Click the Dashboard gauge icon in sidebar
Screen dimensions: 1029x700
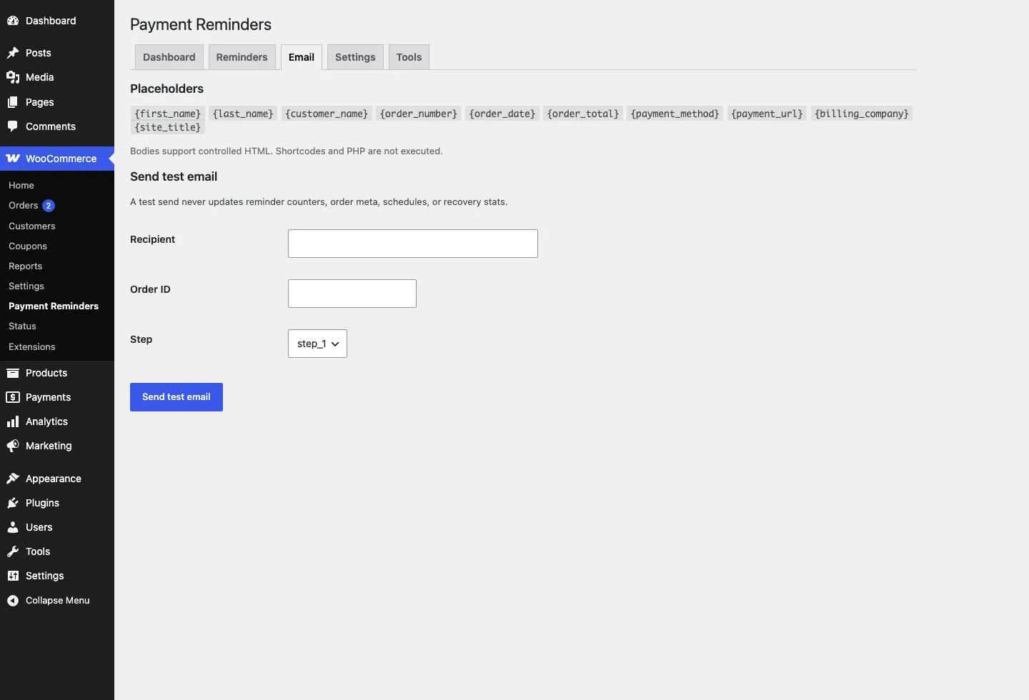(13, 21)
